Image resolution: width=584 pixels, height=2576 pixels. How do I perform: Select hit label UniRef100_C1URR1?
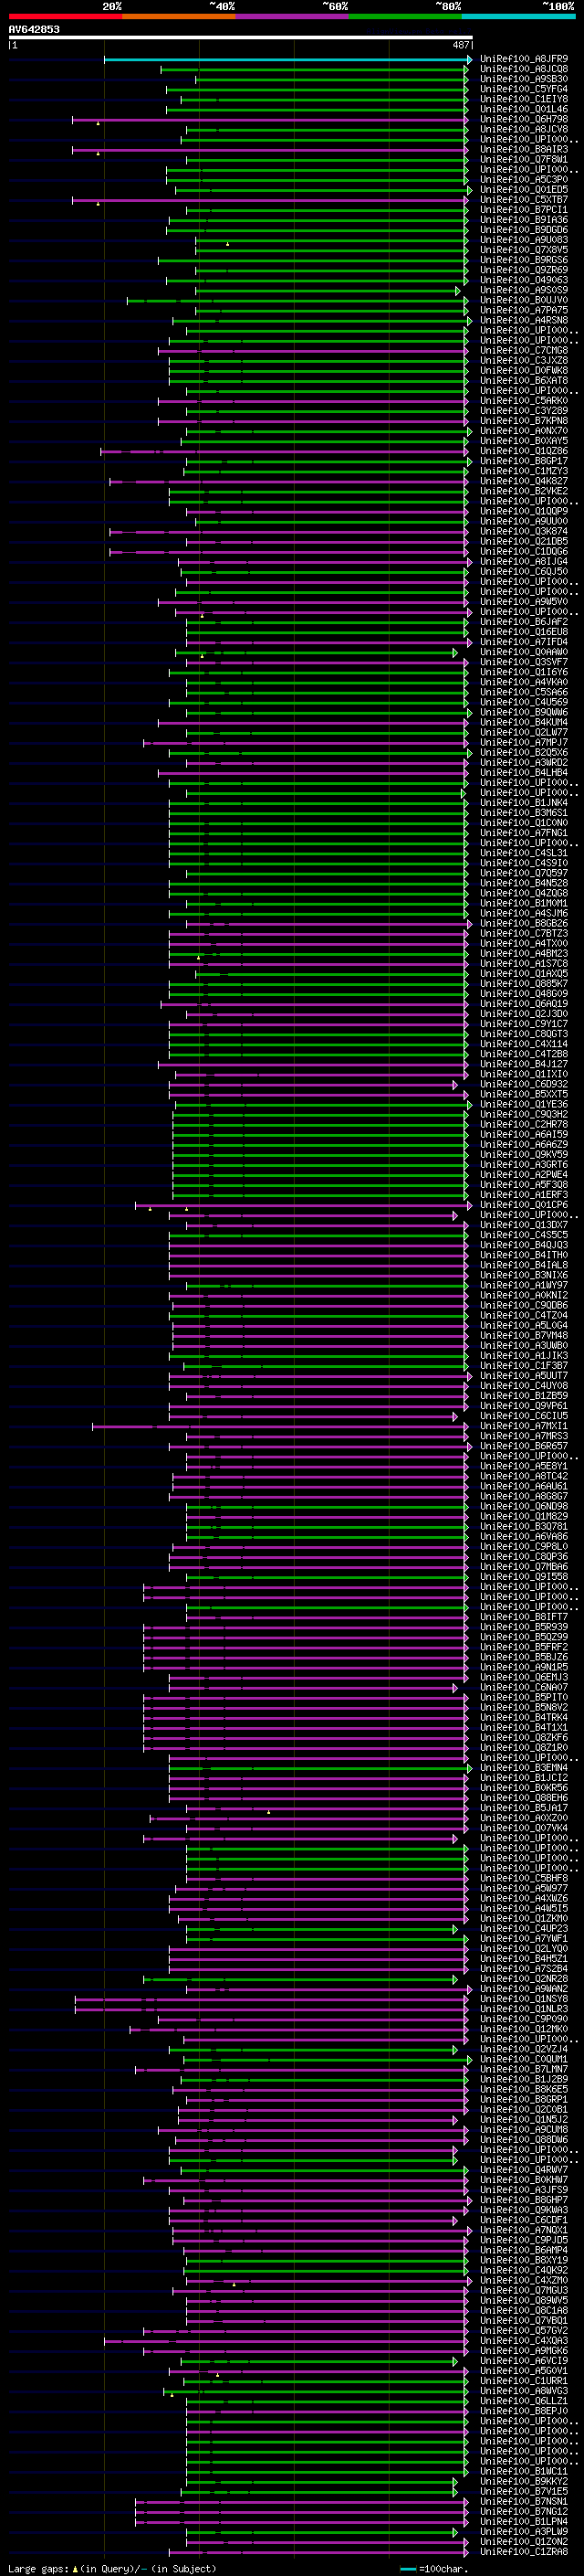(524, 2381)
